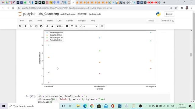Go back using the browser back arrow
195x109 pixels.
click(3, 8)
